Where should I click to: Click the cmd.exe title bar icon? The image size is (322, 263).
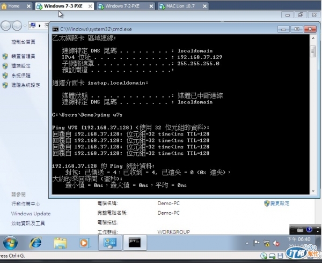coord(55,29)
